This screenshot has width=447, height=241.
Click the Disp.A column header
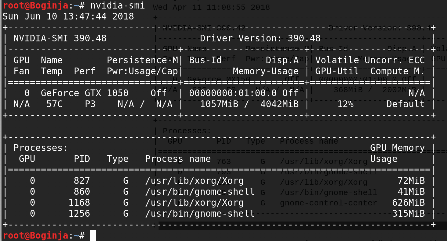pyautogui.click(x=282, y=60)
